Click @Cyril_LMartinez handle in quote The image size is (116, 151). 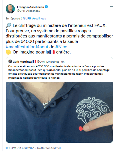[48, 62]
